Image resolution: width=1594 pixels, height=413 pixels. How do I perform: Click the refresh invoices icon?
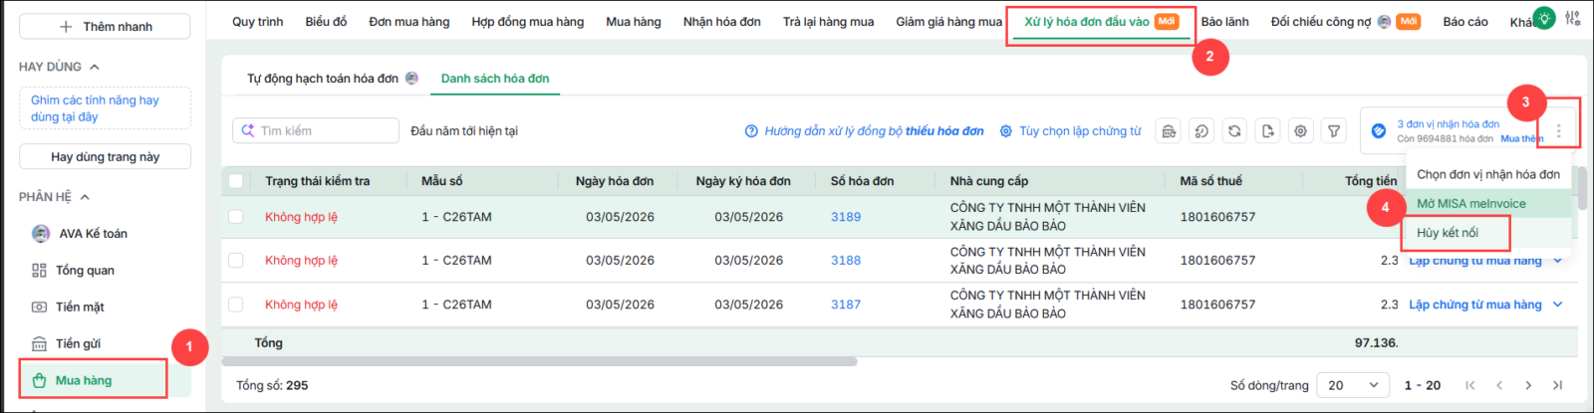(1234, 130)
